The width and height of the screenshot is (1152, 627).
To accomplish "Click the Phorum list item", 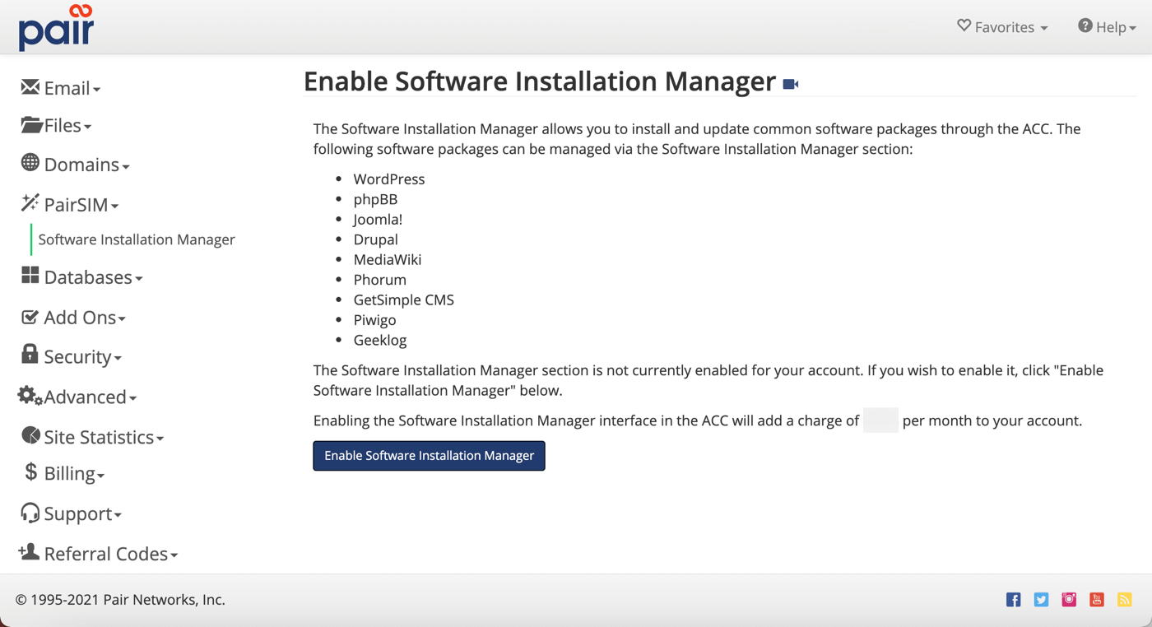I will (380, 280).
